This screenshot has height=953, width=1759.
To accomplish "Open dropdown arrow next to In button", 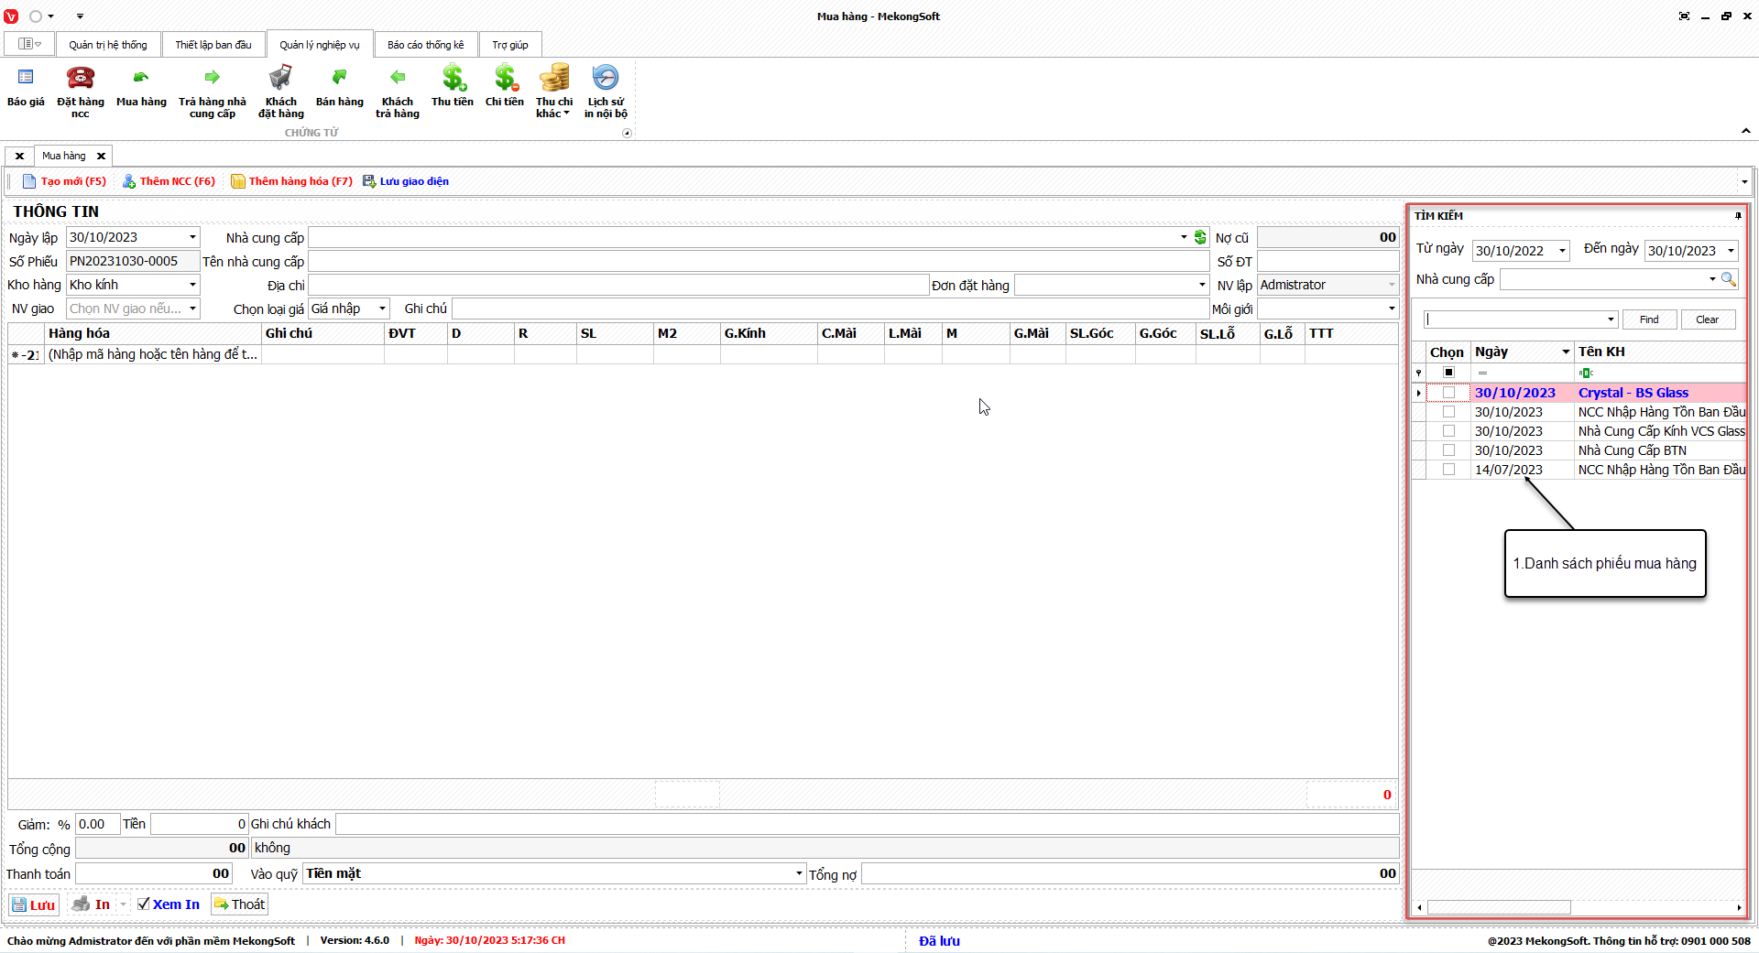I will [x=123, y=904].
